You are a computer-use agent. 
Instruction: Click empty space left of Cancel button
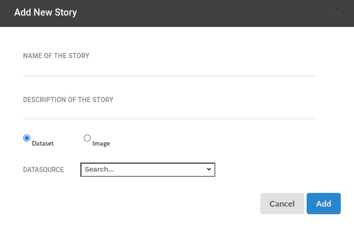click(142, 203)
